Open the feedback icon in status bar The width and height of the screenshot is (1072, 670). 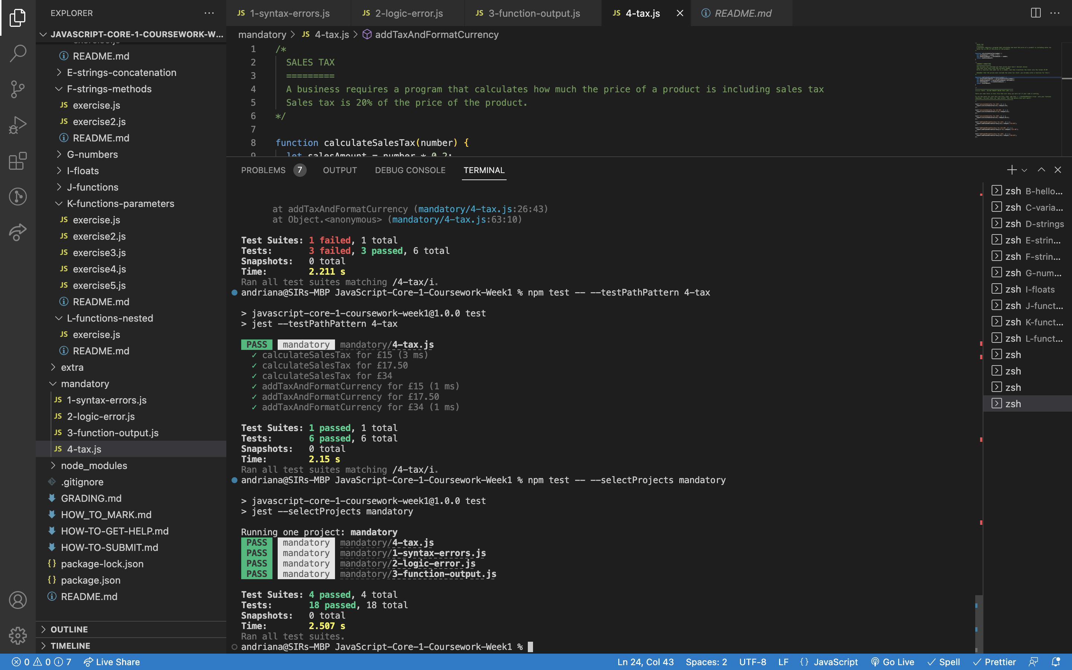[x=1033, y=662]
